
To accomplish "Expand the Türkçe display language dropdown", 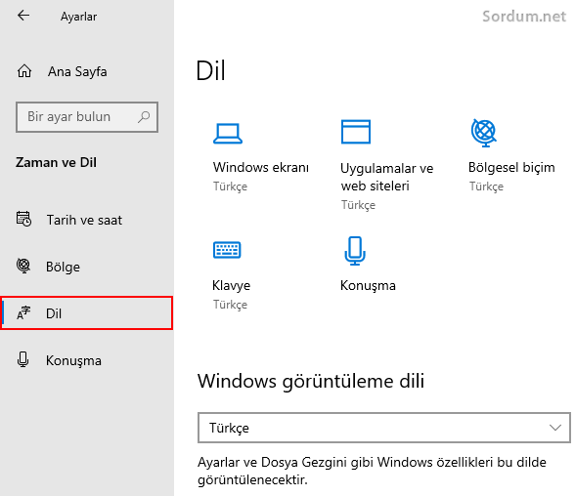I will [x=384, y=428].
